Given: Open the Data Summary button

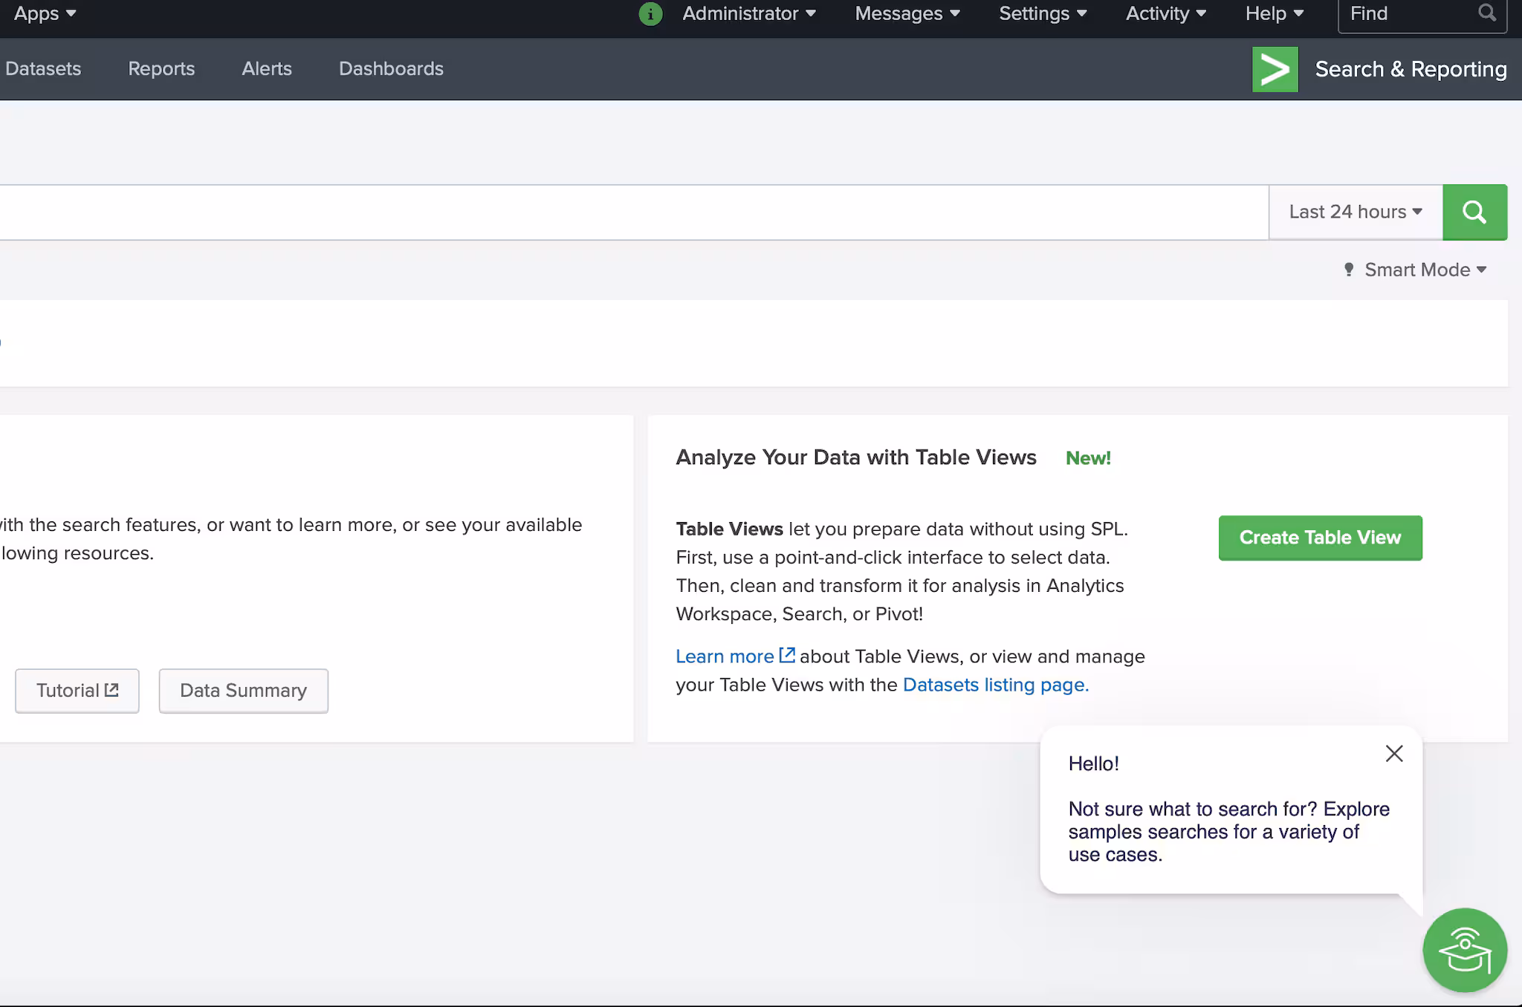Looking at the screenshot, I should point(243,691).
